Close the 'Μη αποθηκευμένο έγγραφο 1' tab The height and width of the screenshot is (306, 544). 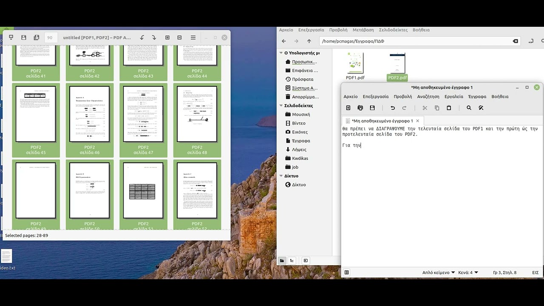(x=417, y=121)
